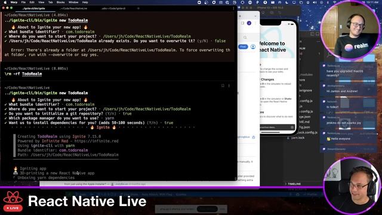Click the Error: There's already a folder message
The width and height of the screenshot is (382, 215).
click(118, 52)
